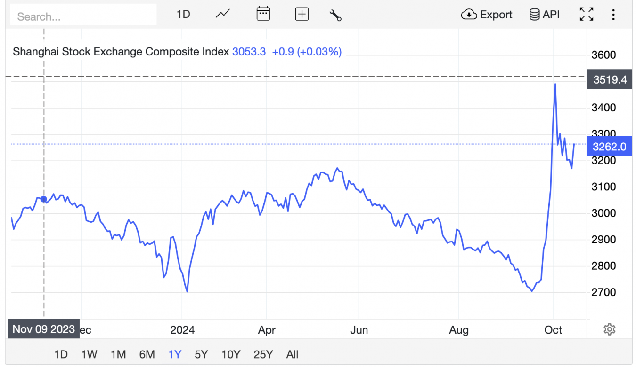Click the add comparison plus icon

(x=302, y=15)
